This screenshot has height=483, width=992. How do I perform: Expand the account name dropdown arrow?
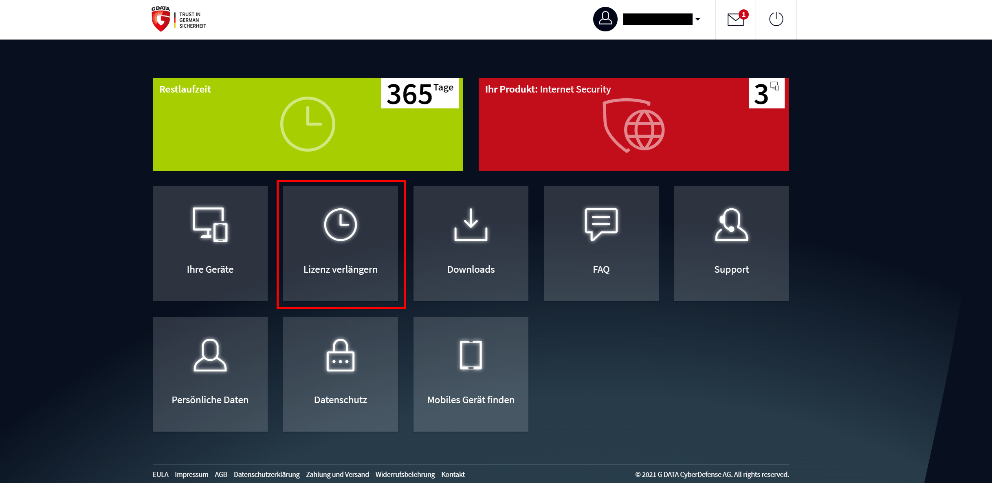697,19
